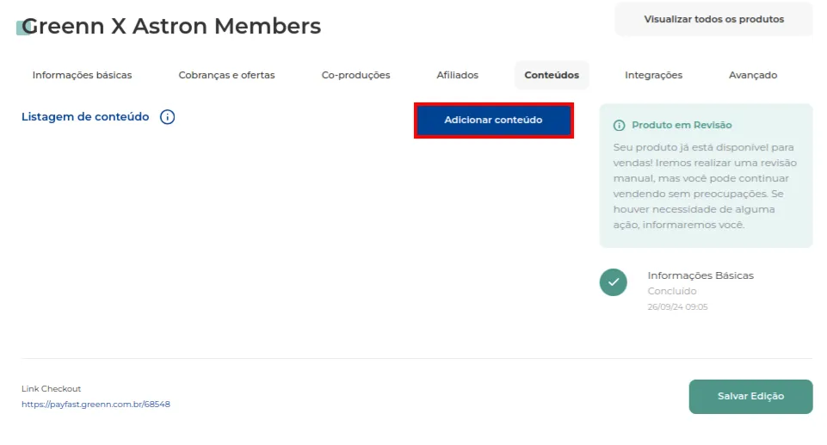Click the green checkmark circle for Informações Básicas
This screenshot has width=827, height=445.
pos(613,282)
